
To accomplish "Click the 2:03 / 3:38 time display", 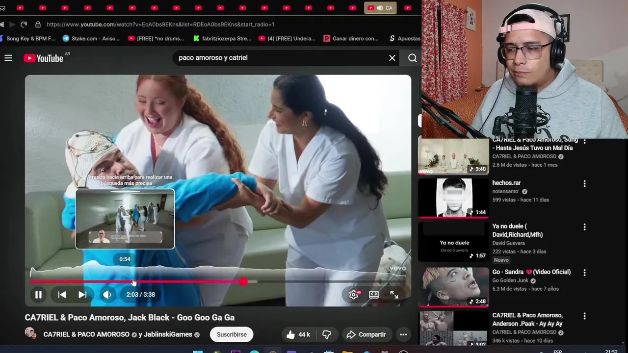I will coord(141,295).
